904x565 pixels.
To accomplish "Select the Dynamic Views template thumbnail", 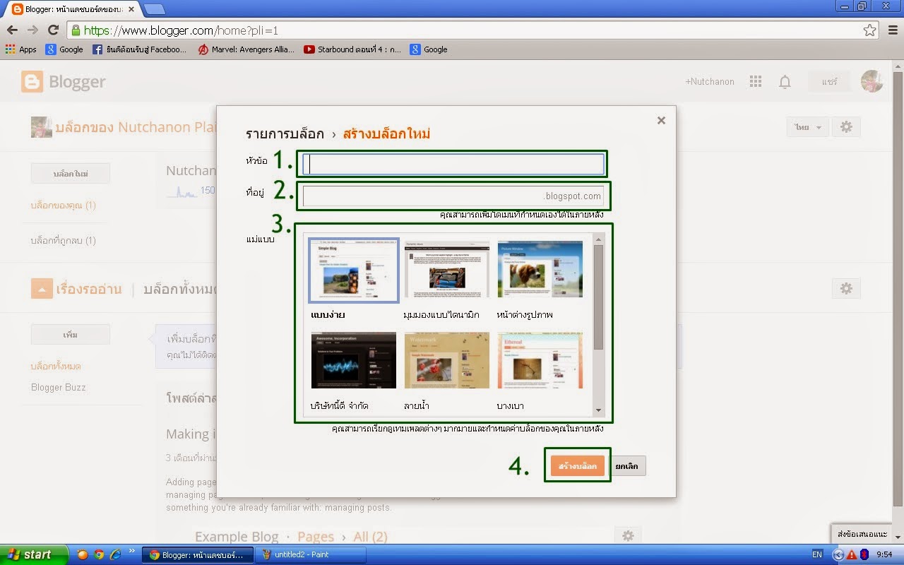I will pyautogui.click(x=447, y=269).
